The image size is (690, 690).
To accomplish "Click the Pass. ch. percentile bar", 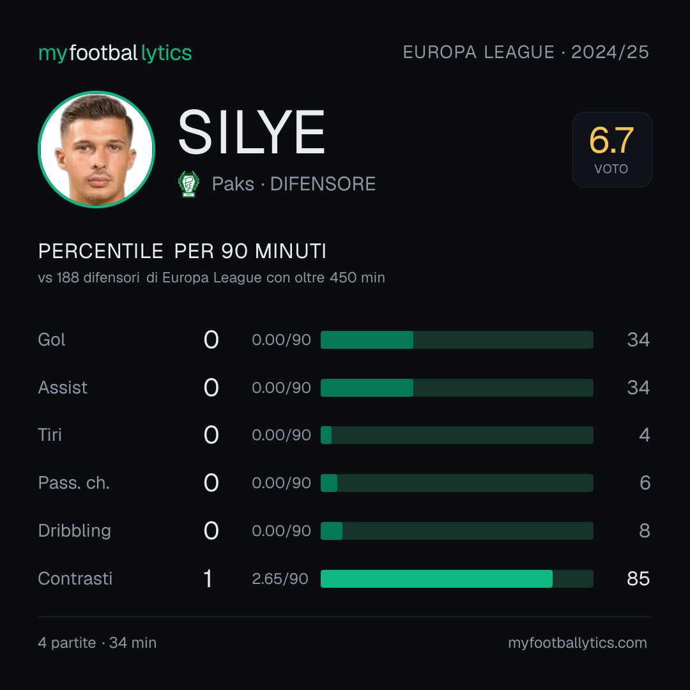I will click(x=457, y=483).
